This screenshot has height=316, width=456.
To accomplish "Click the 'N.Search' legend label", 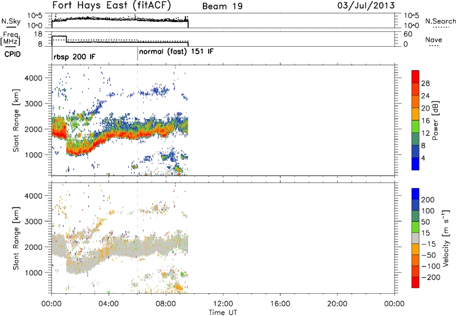I will (440, 21).
